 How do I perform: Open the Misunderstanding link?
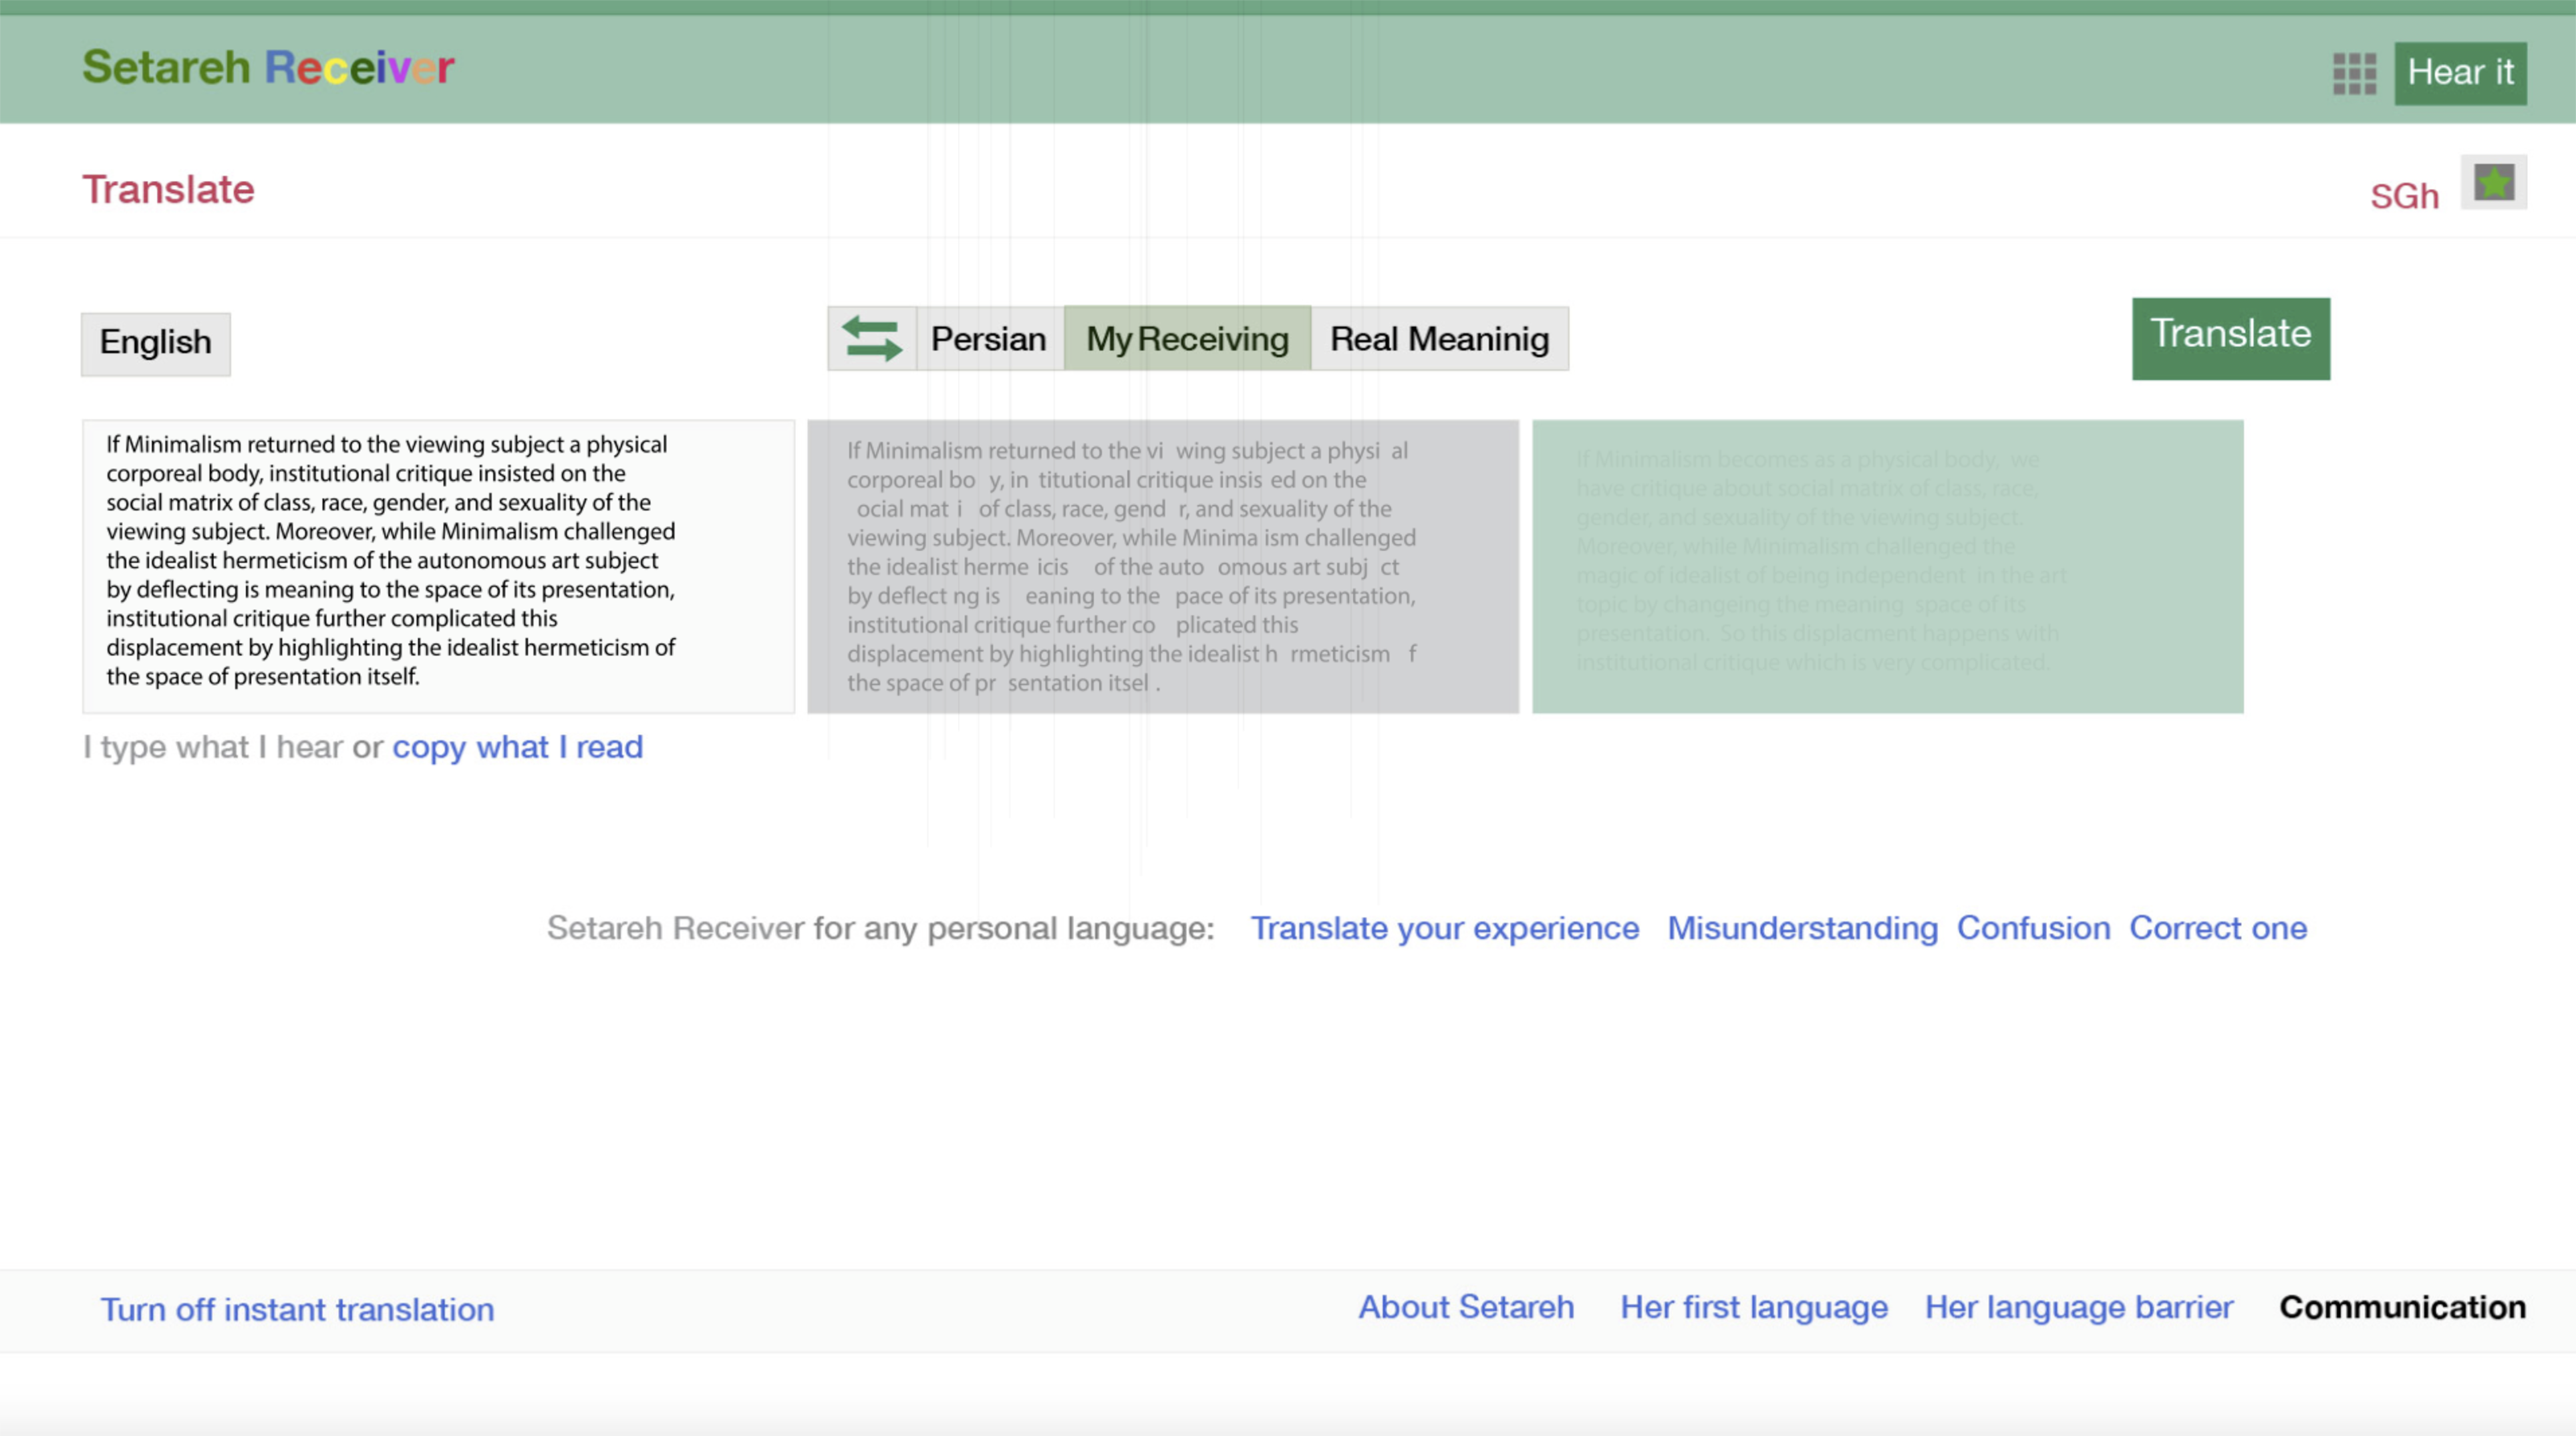1802,927
